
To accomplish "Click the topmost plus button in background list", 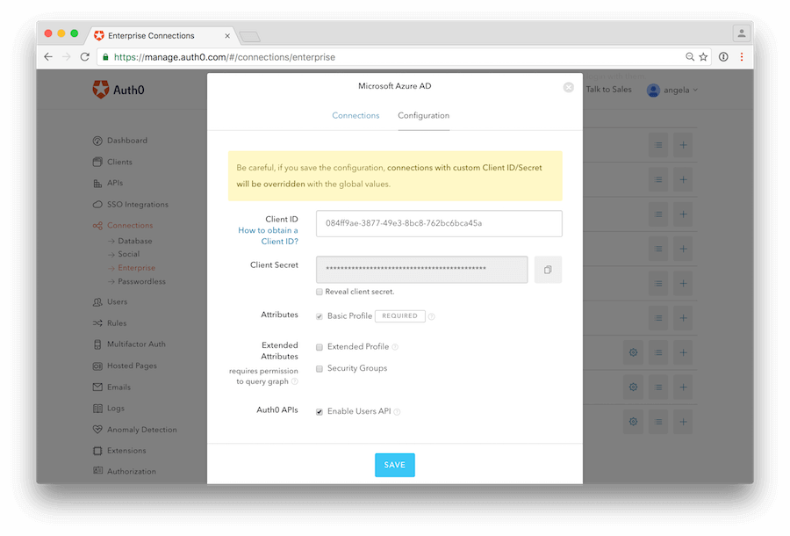I will 683,145.
